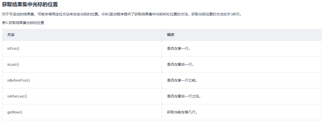
Task: Click the phrase 对于可滚动的结果集 starting the paragraph
Action: pos(18,14)
